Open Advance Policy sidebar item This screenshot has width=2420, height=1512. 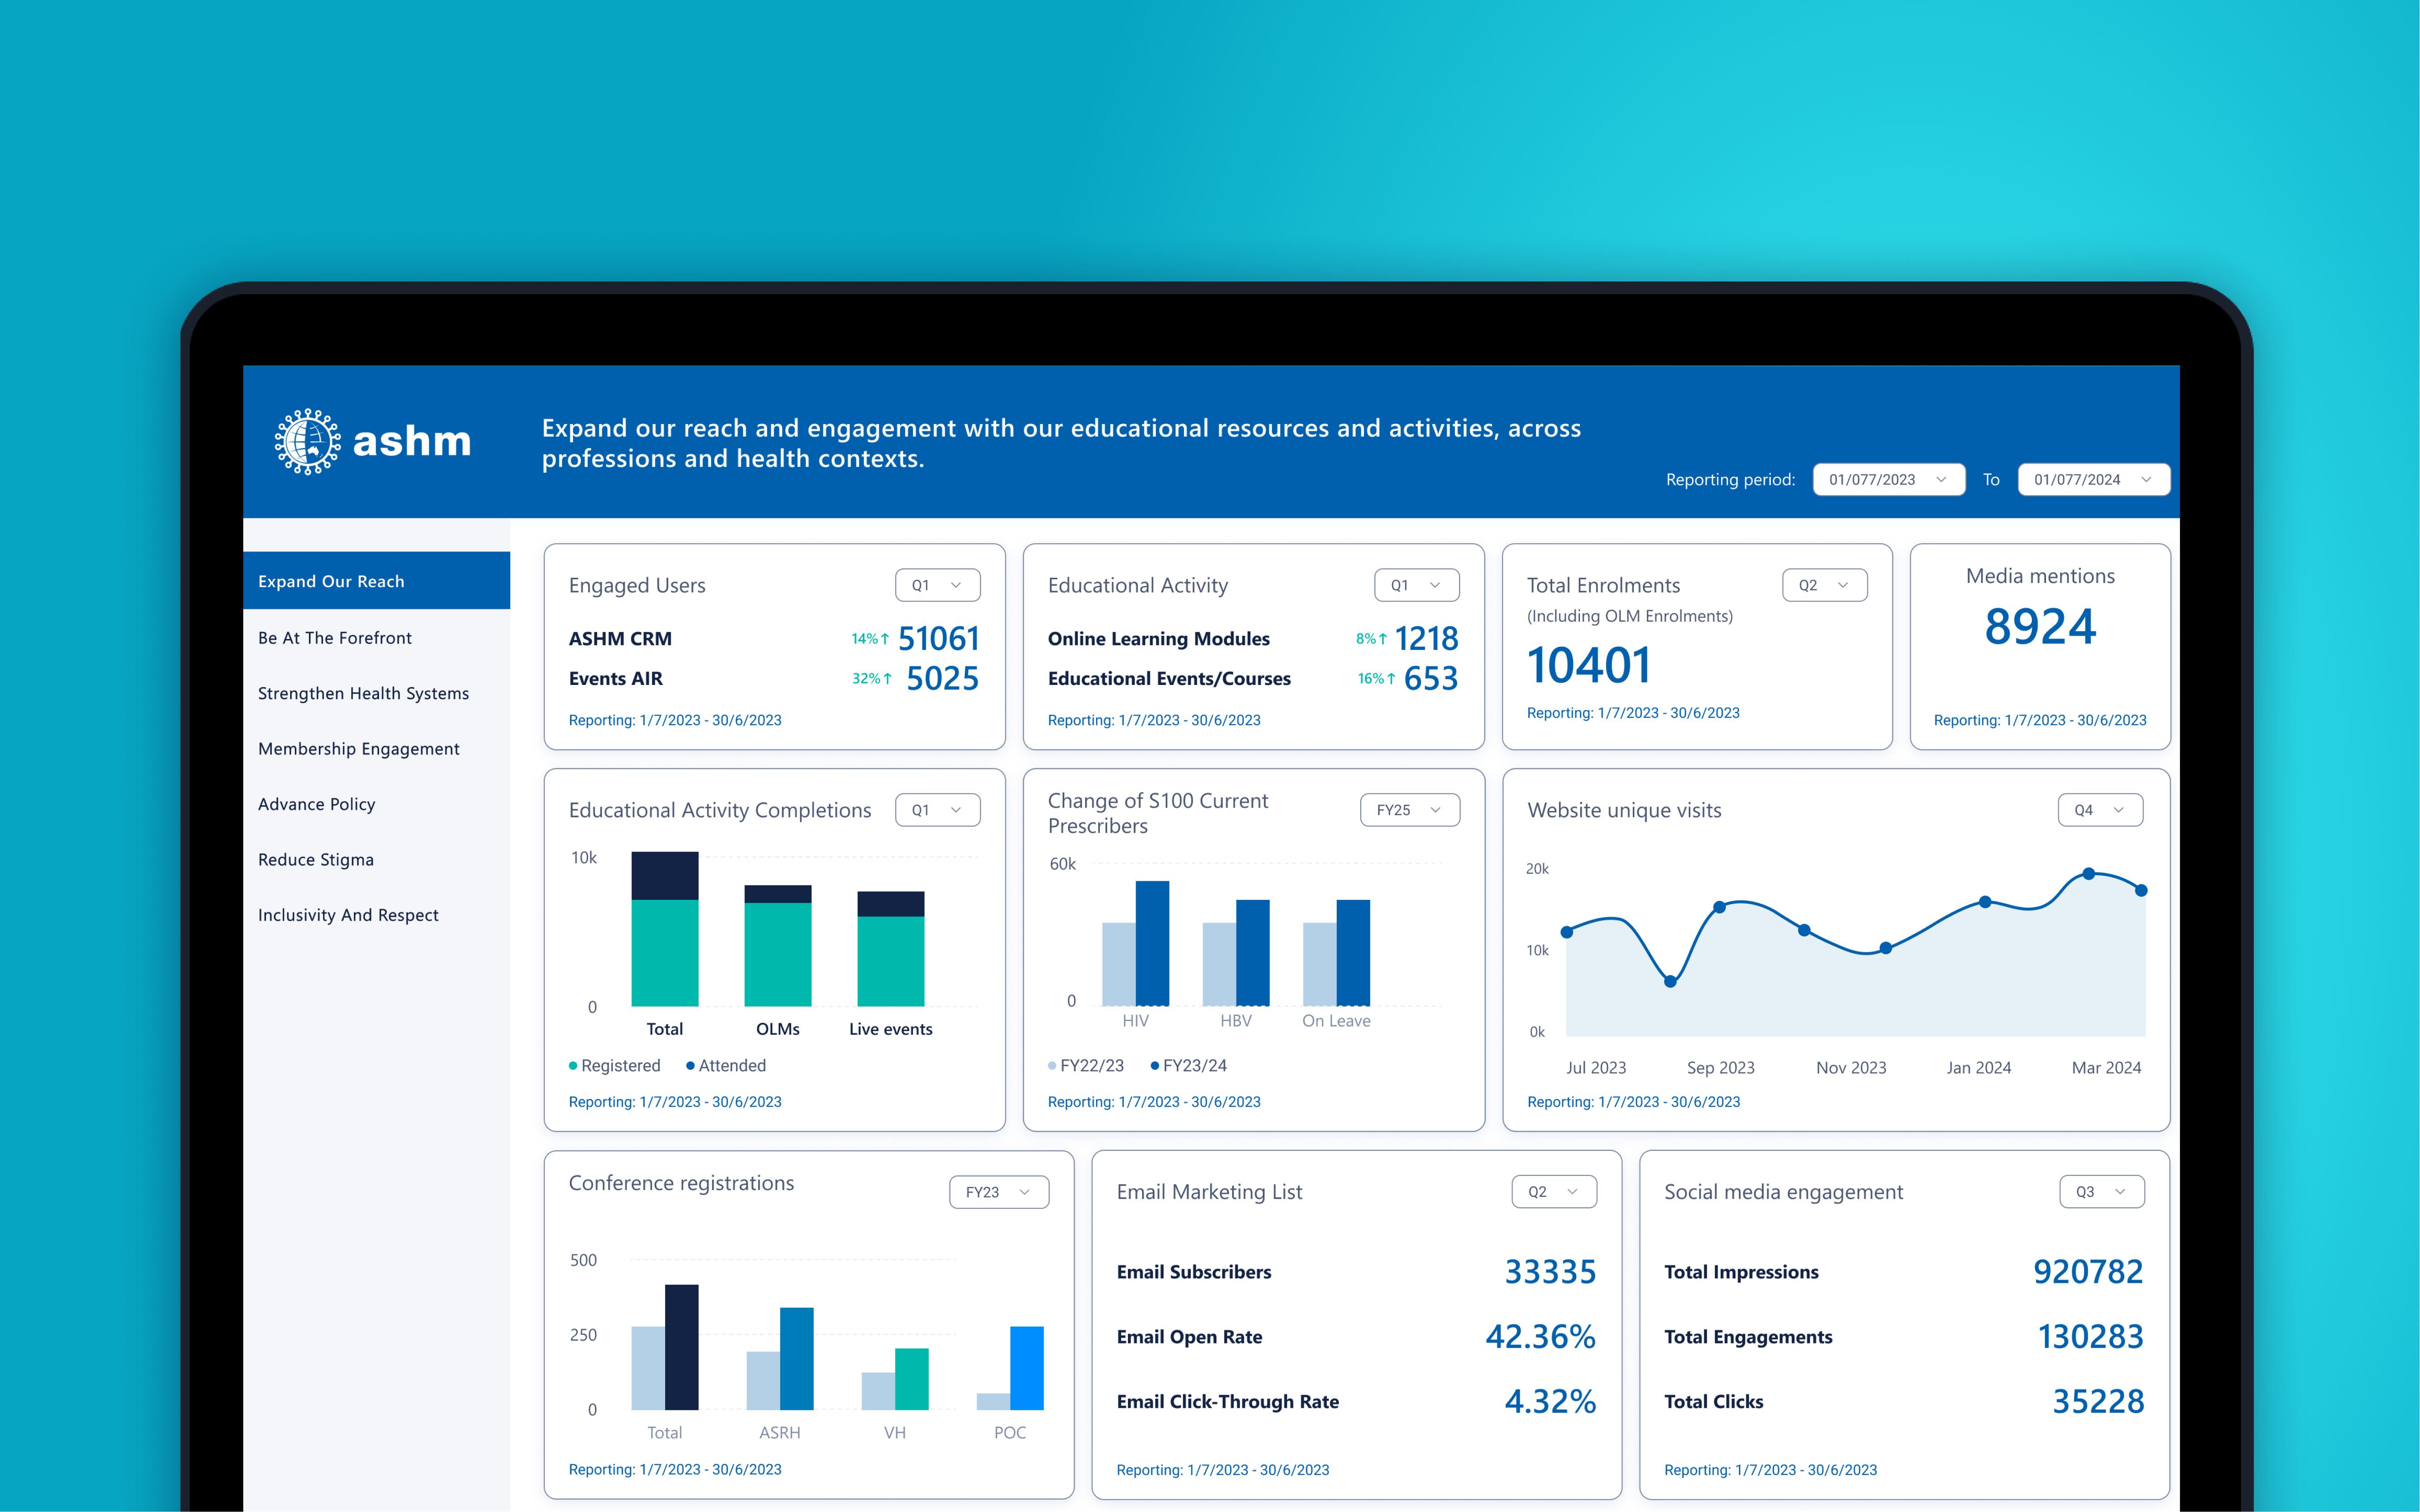tap(316, 804)
